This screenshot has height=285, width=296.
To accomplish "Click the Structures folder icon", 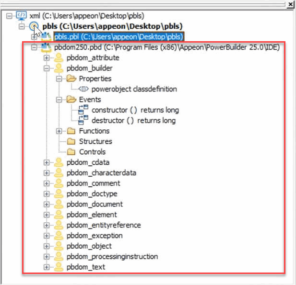I will click(x=71, y=142).
